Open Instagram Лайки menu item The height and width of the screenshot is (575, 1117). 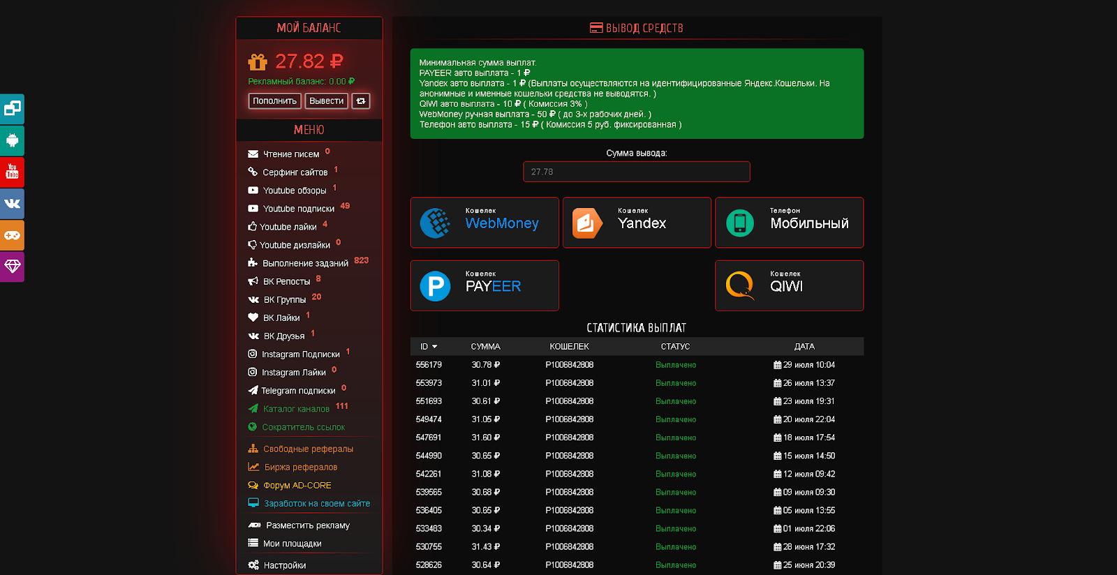click(294, 372)
